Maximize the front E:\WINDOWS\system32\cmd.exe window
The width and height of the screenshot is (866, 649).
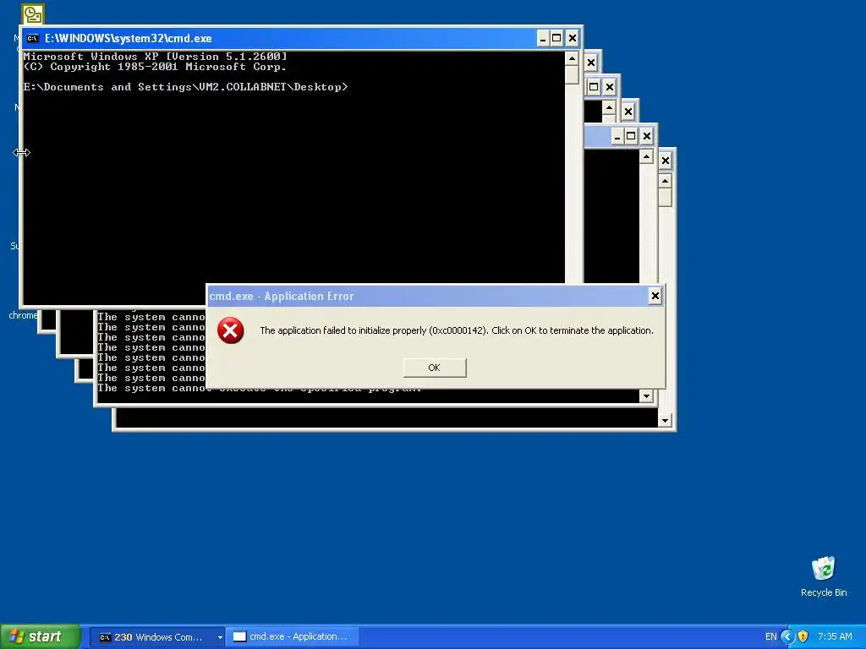coord(556,38)
